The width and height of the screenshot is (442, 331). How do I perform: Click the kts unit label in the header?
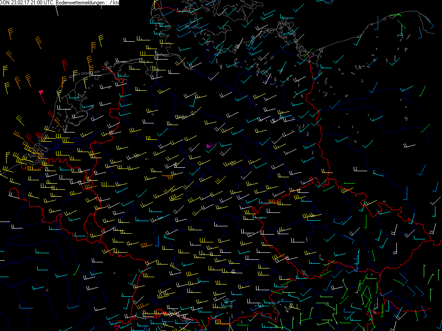pos(116,3)
